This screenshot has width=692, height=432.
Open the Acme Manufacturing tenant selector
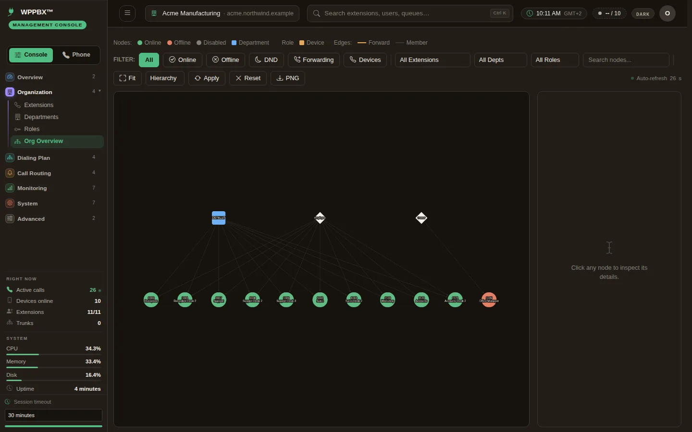(x=222, y=13)
